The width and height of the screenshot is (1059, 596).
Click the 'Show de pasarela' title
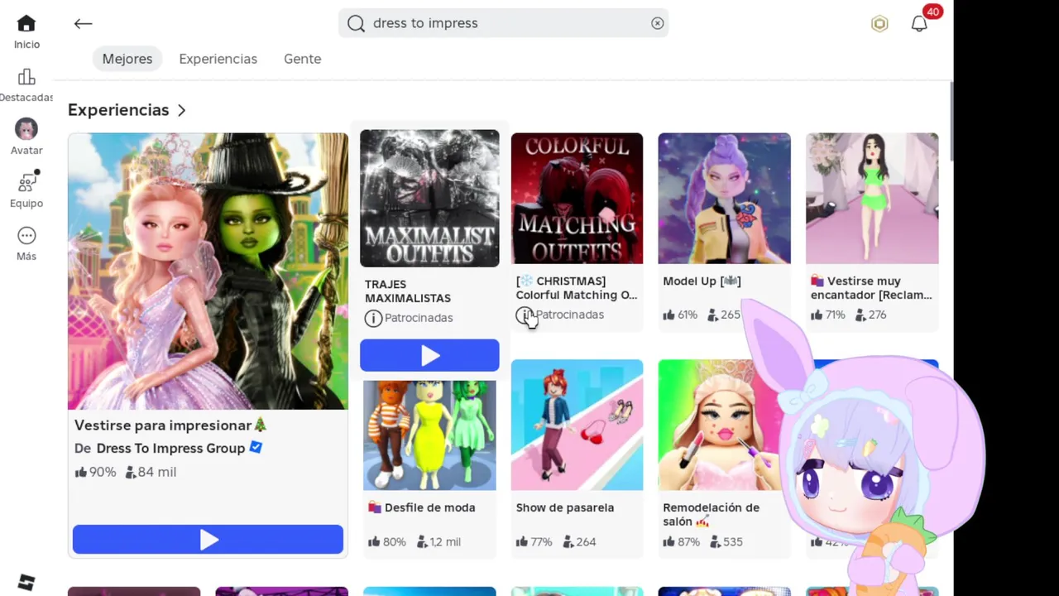(x=565, y=507)
